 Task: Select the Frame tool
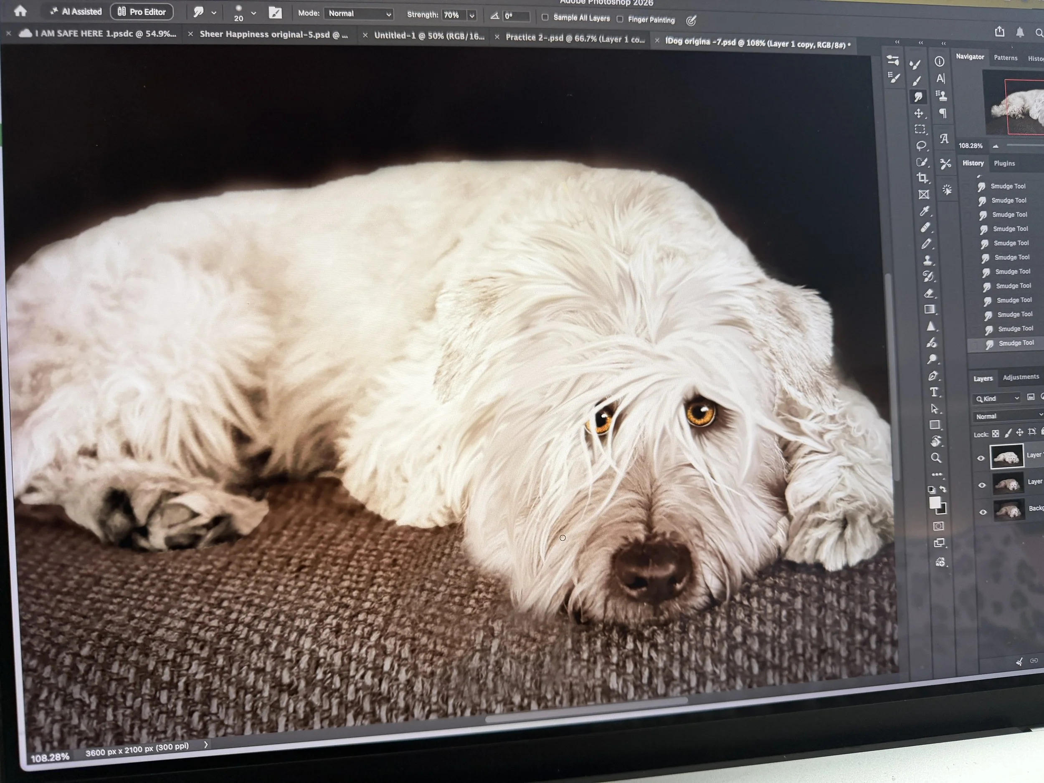[924, 195]
